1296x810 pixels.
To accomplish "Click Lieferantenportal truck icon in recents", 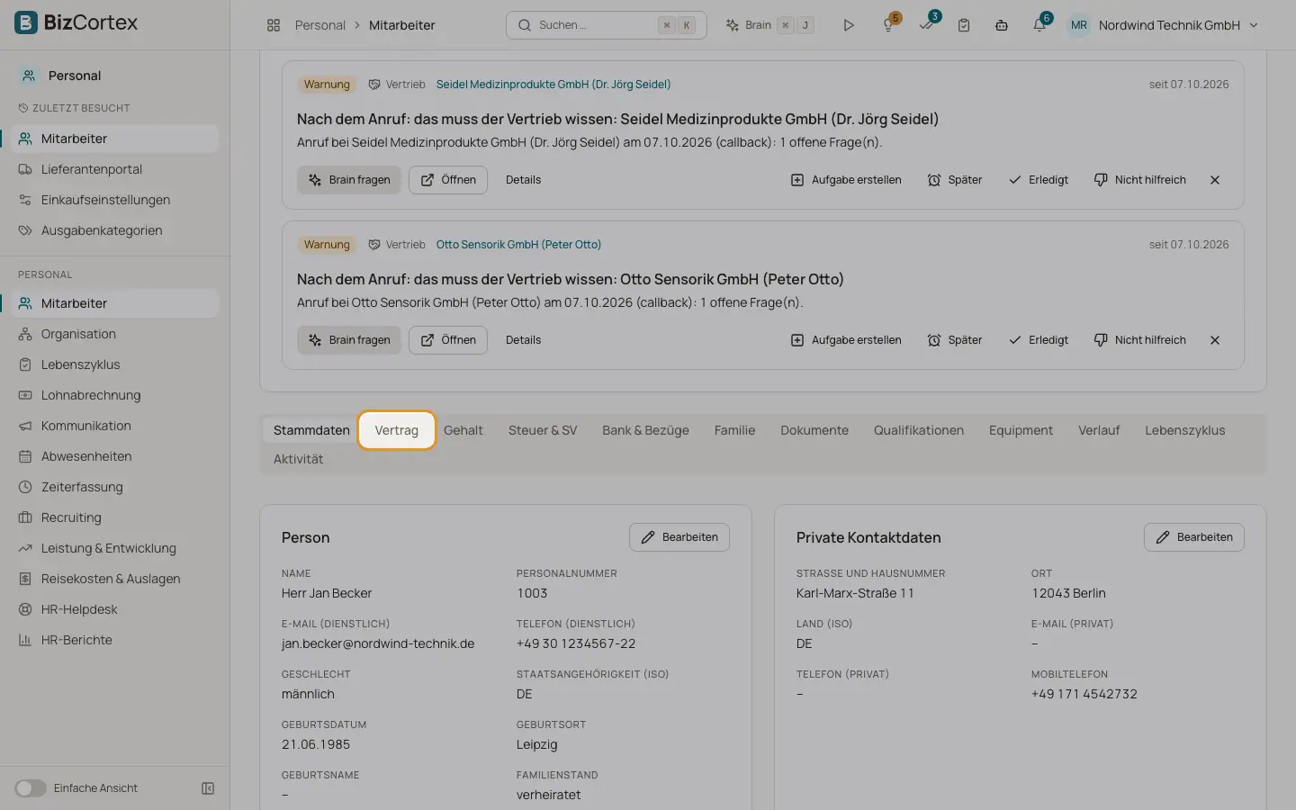I will tap(25, 169).
